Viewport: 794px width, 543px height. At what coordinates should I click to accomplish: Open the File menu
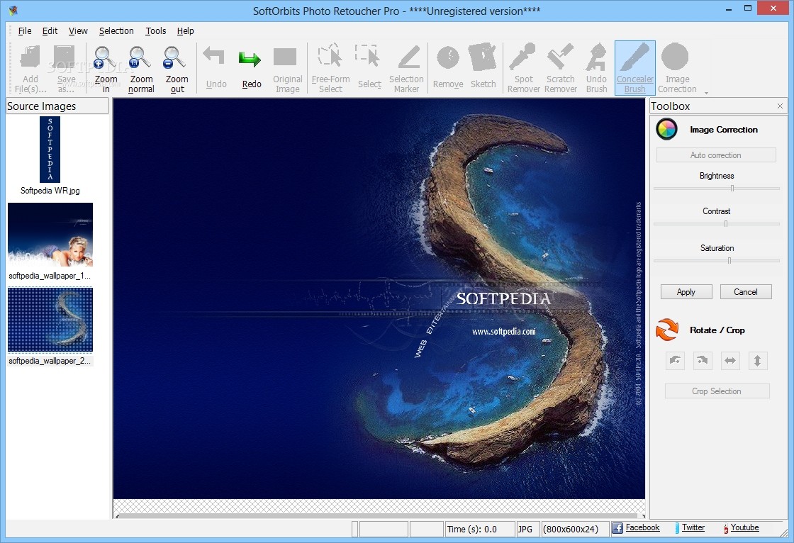coord(25,31)
